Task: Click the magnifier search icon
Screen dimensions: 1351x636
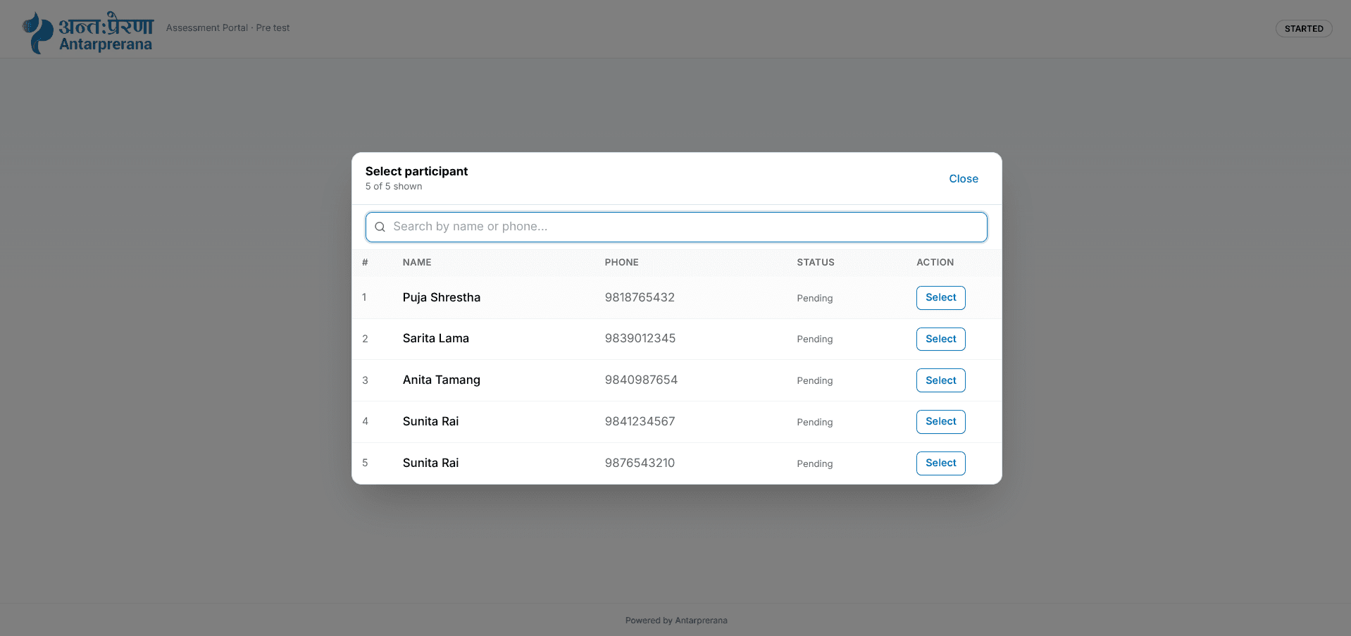Action: tap(380, 227)
